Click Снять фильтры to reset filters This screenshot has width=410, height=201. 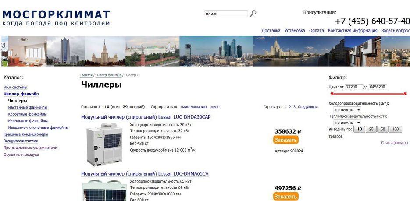tap(395, 143)
